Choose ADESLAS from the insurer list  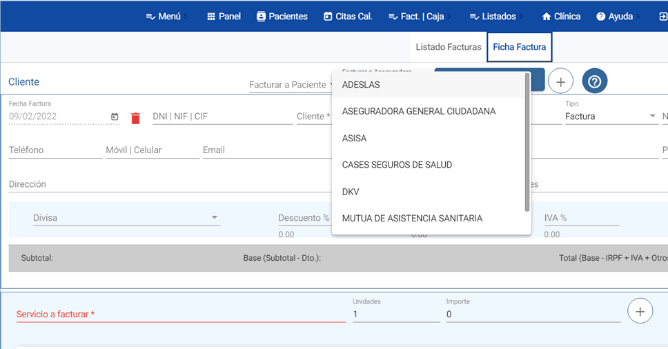(x=361, y=85)
